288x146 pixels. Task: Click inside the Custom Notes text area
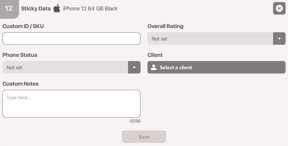click(71, 103)
